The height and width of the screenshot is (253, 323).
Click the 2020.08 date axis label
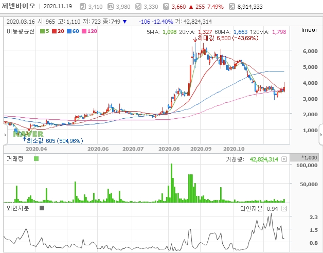click(169, 149)
